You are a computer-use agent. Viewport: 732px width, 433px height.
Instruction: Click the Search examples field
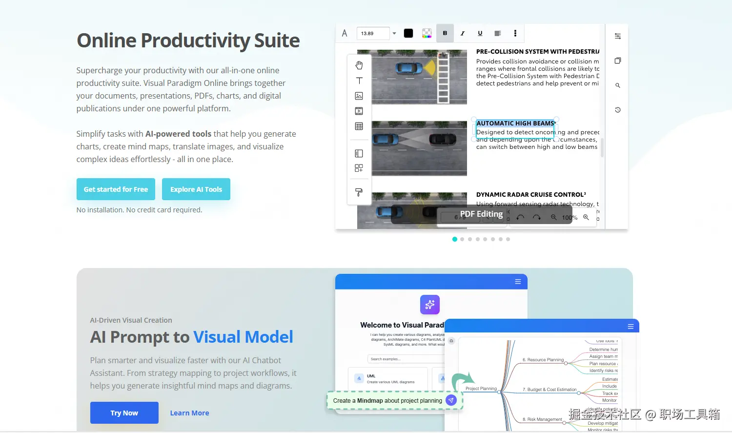[405, 359]
